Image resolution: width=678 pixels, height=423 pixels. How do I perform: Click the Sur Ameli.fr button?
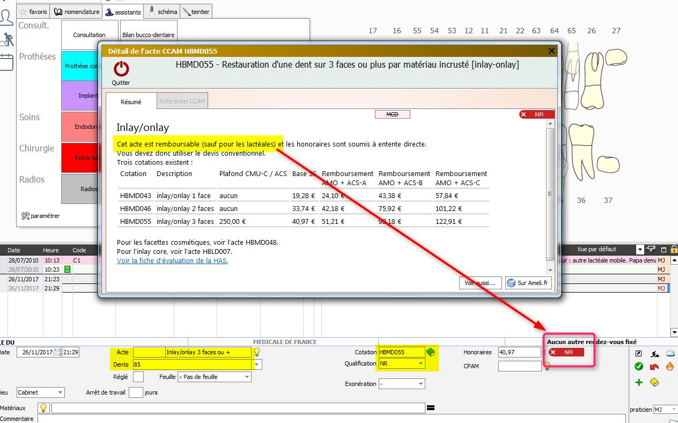tap(528, 283)
